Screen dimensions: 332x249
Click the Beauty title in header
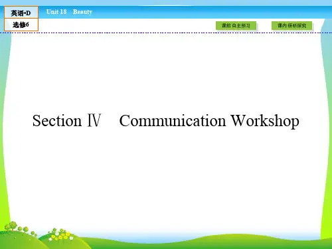(82, 12)
